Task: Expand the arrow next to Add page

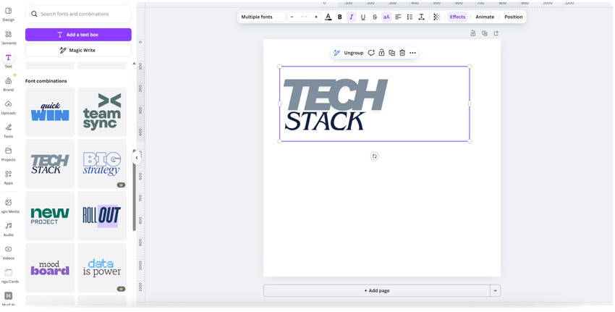Action: pos(496,291)
